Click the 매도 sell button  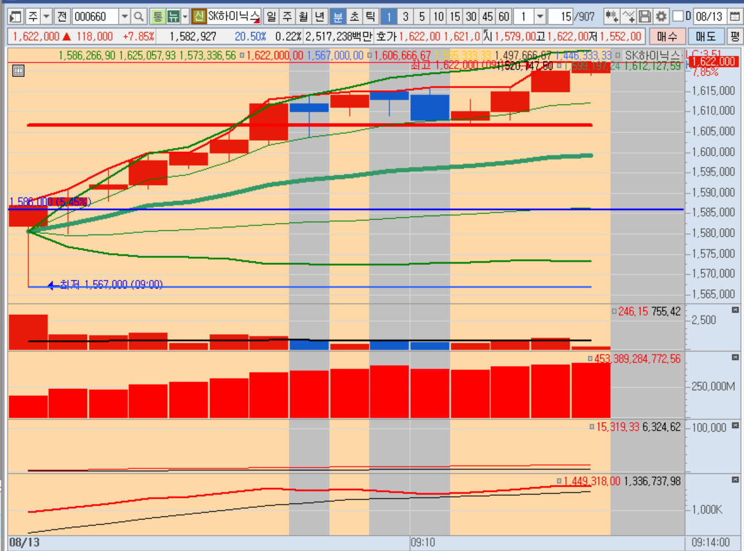(706, 37)
